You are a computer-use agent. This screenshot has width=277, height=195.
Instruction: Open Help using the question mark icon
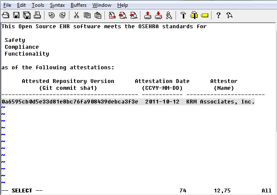tap(218, 15)
